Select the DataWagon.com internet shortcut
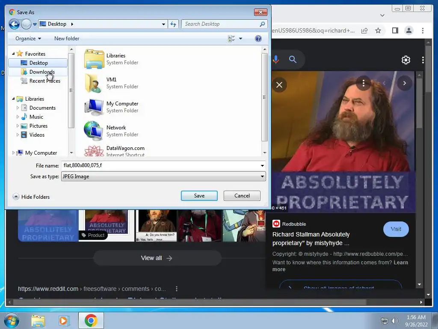The image size is (438, 329). [115, 150]
